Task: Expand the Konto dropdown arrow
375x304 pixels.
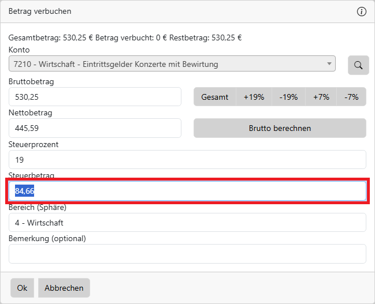Action: coord(329,64)
